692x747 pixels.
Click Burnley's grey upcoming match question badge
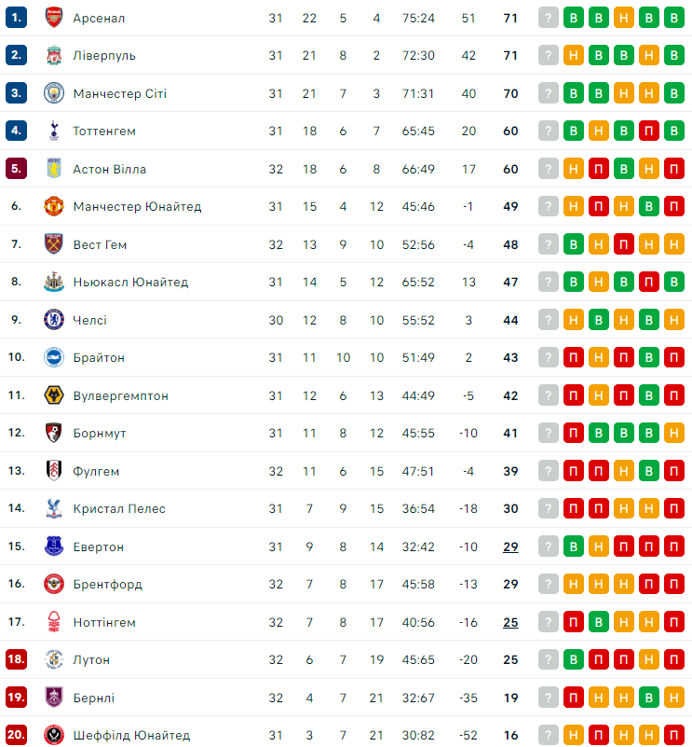(x=549, y=698)
